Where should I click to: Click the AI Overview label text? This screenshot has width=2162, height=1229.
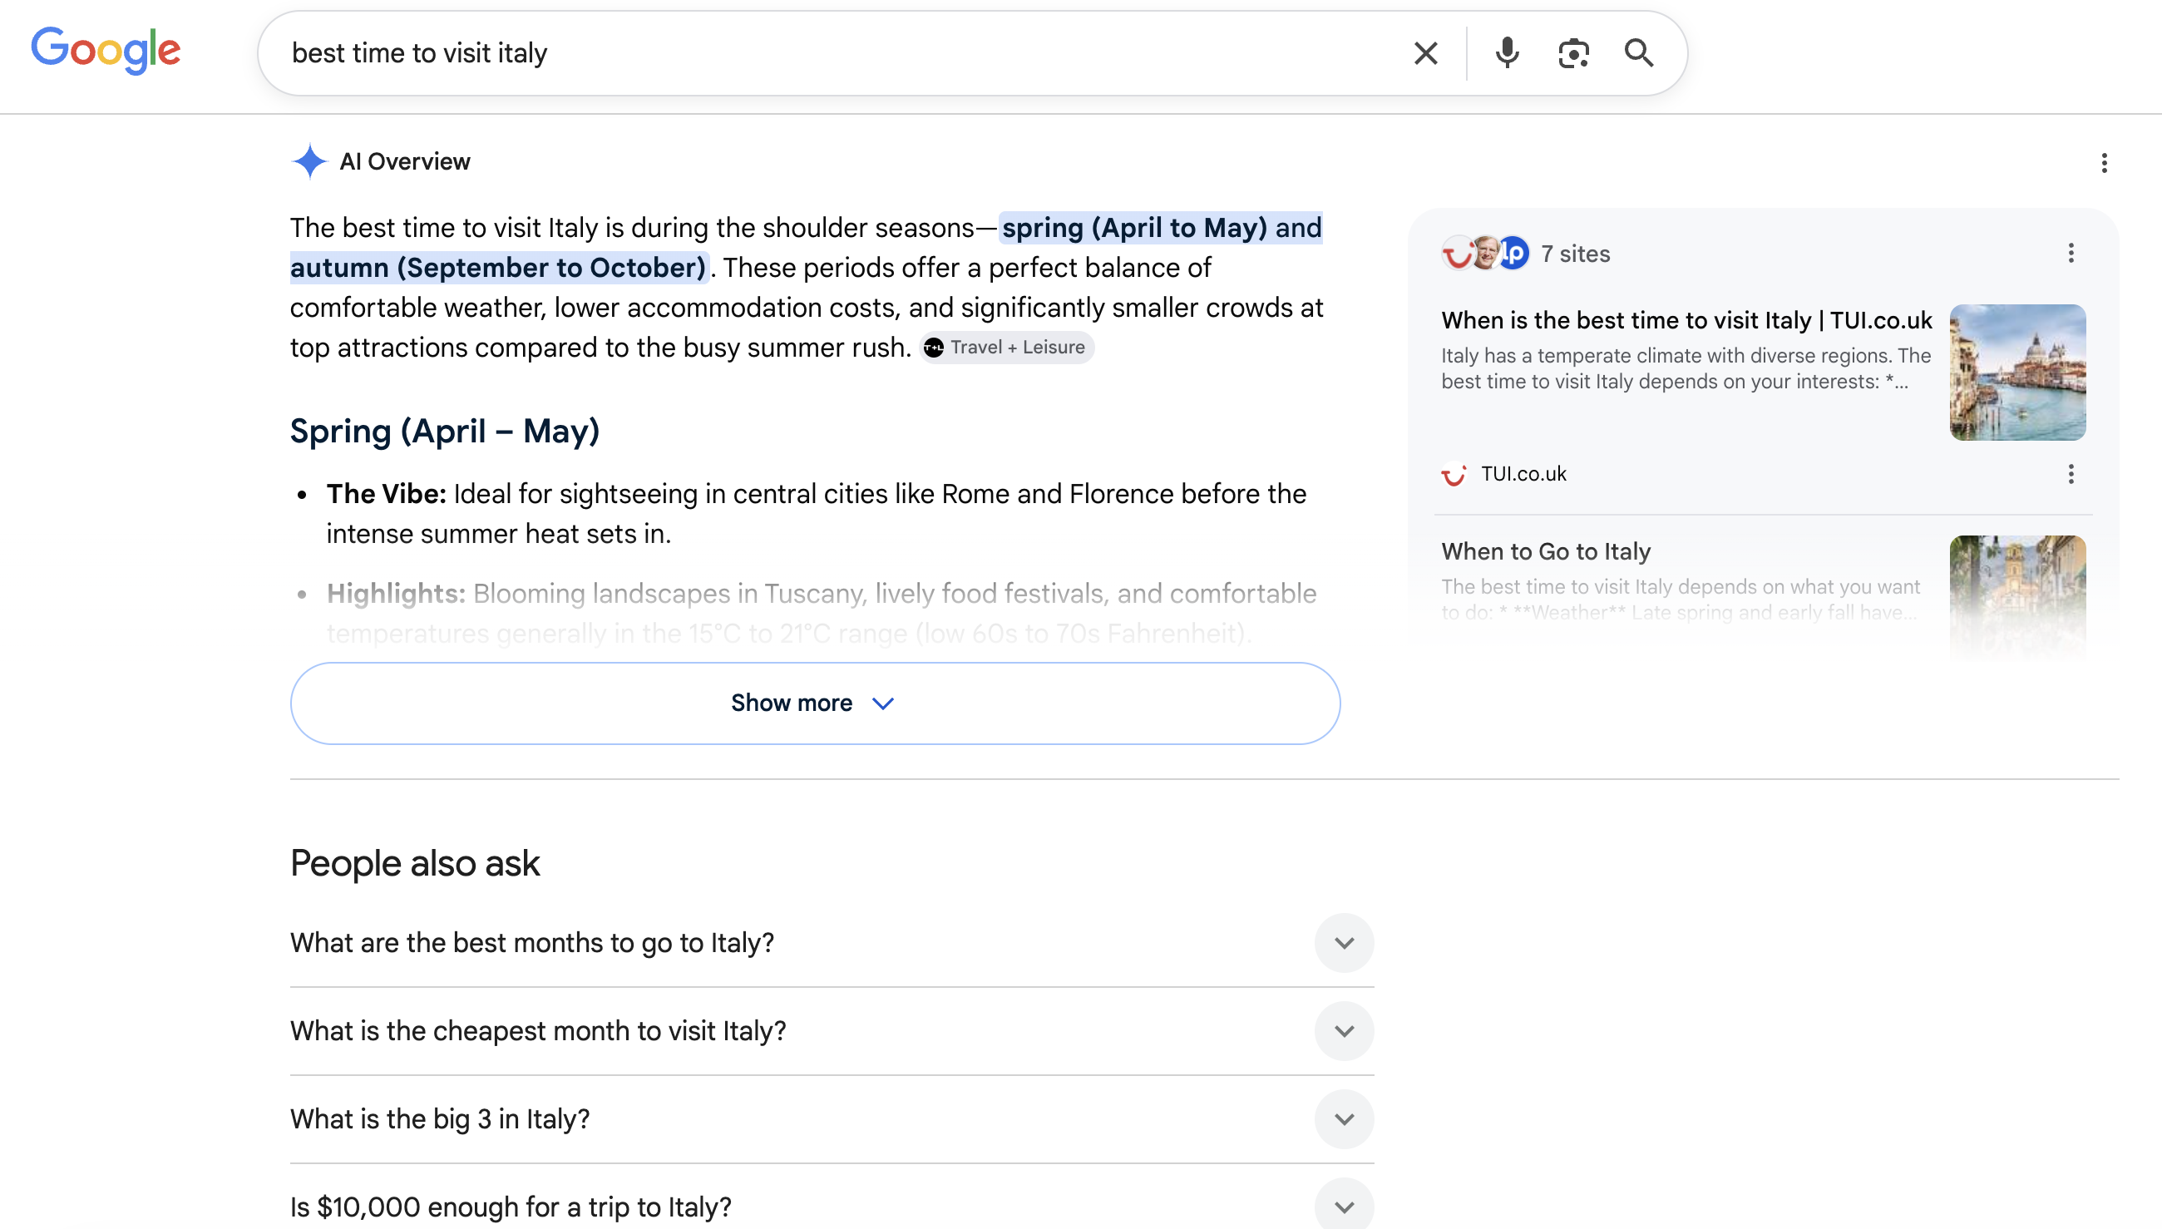click(x=404, y=161)
